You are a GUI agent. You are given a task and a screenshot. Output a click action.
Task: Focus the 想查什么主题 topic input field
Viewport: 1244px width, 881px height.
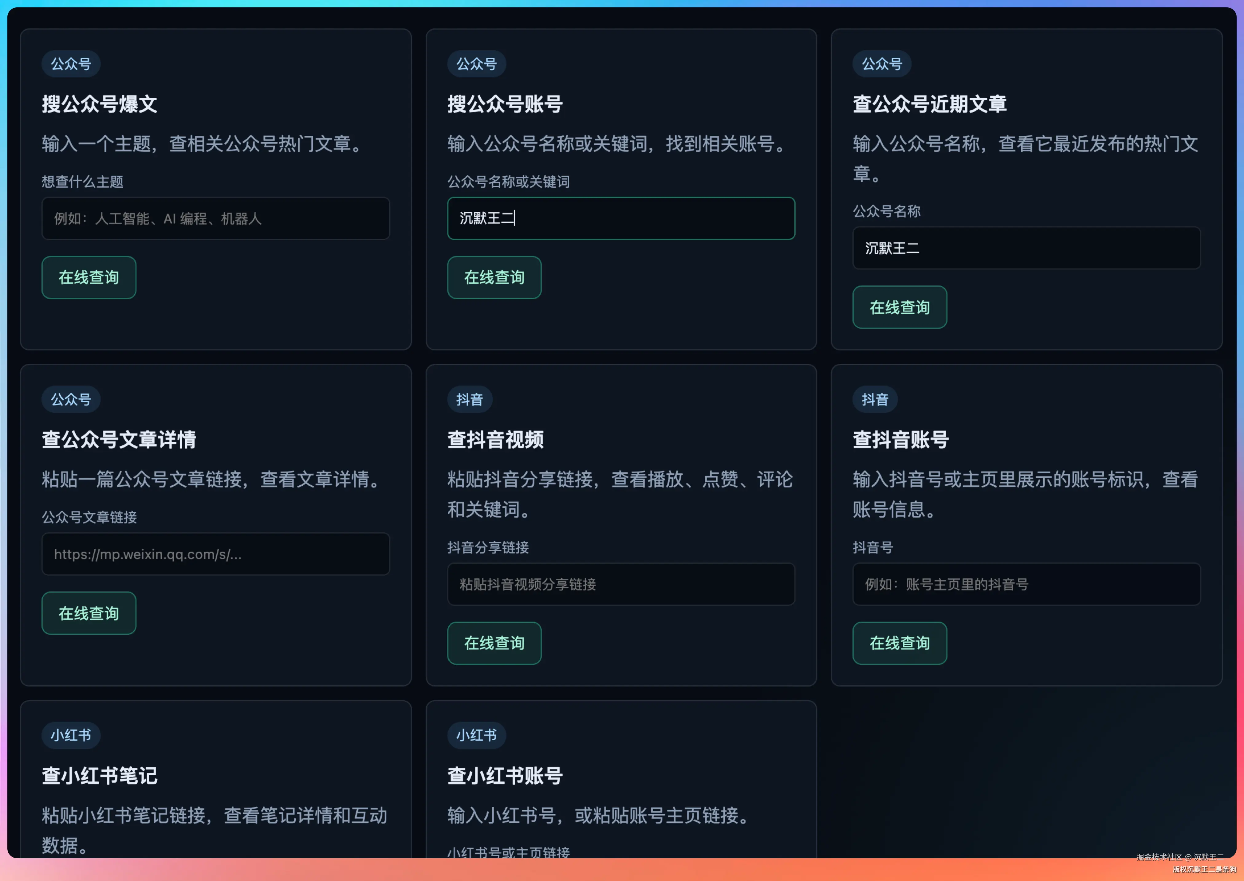point(216,219)
